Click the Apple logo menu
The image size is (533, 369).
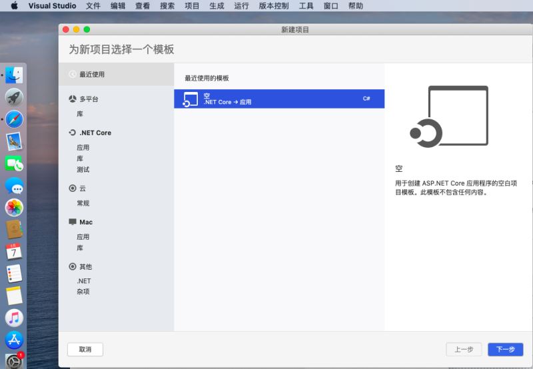[14, 5]
